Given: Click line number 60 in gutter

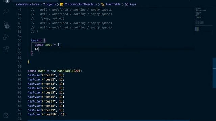Looking at the screenshot, I should click(x=20, y=71).
